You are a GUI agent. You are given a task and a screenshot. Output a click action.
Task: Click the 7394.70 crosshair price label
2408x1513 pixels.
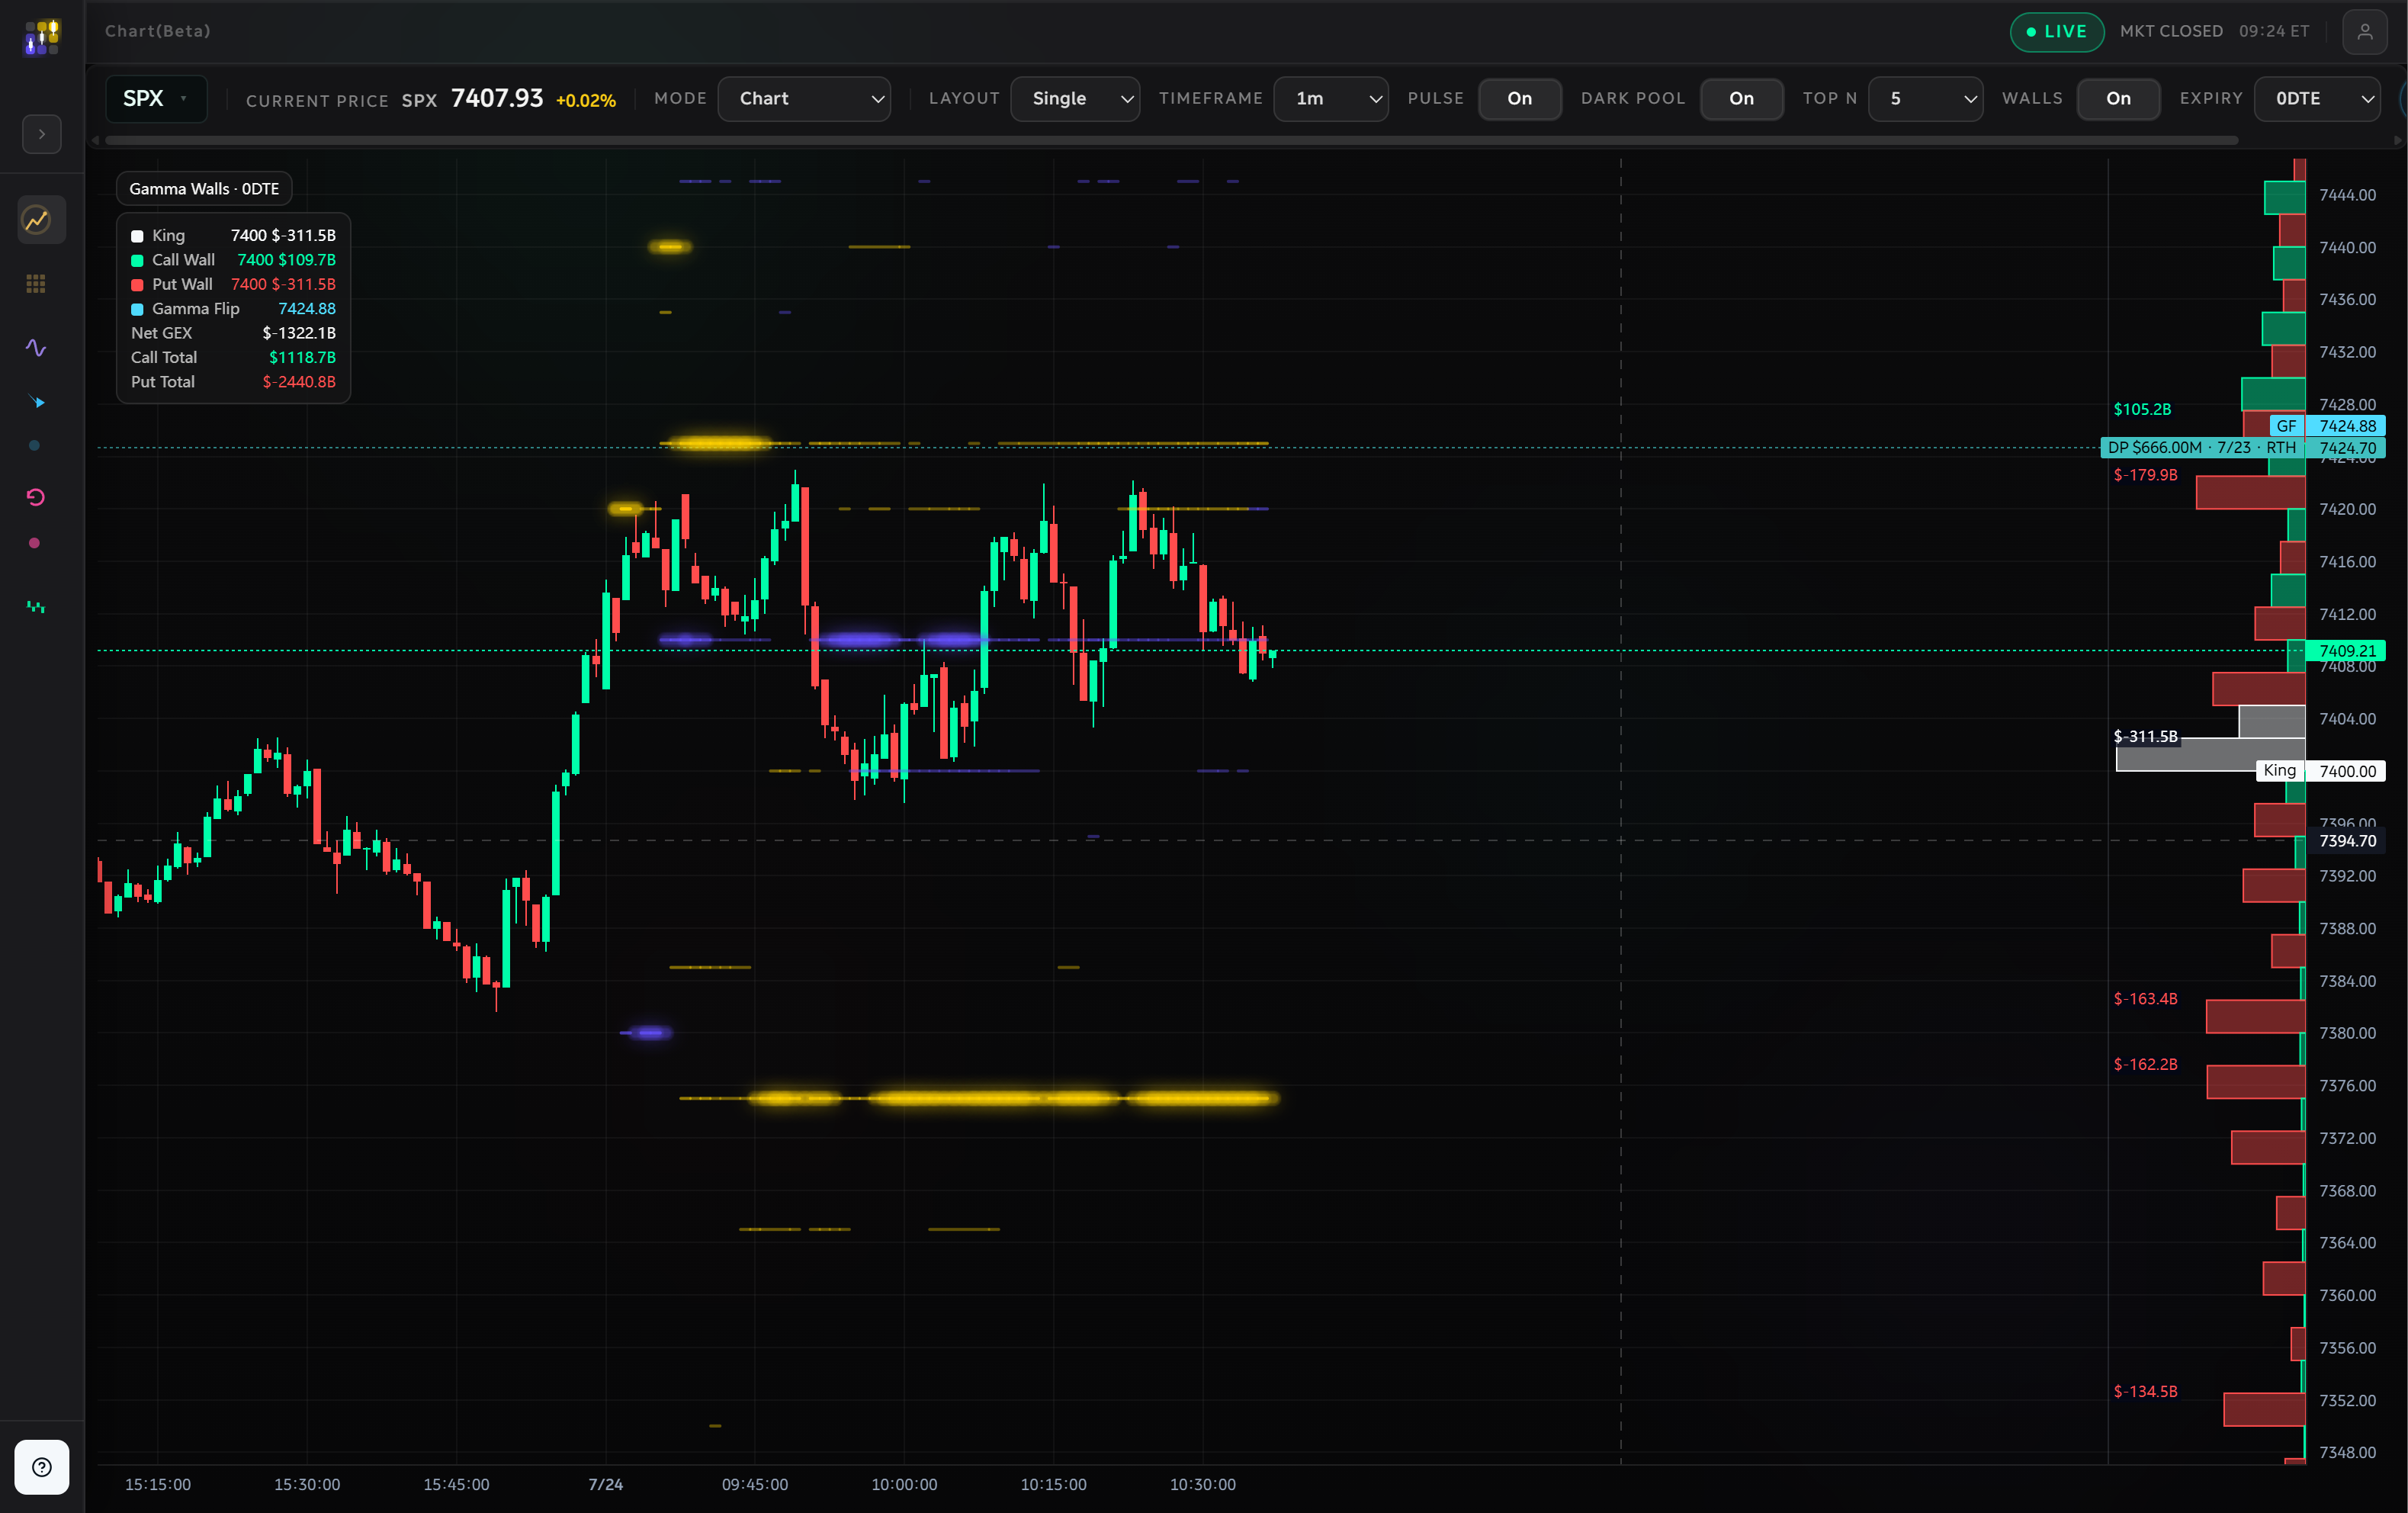2347,841
